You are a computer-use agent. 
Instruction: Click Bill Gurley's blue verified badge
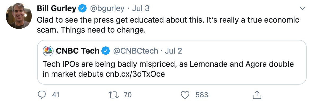(82, 8)
